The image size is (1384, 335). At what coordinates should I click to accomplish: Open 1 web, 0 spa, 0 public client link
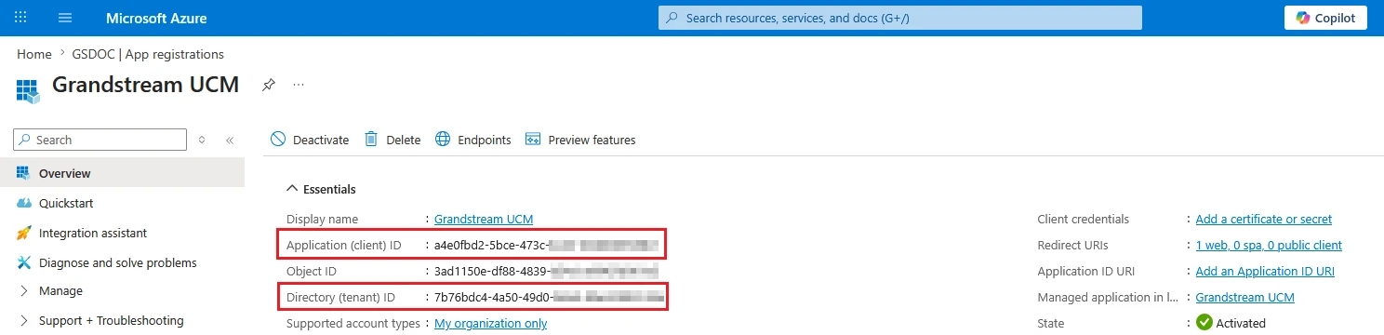(1269, 245)
